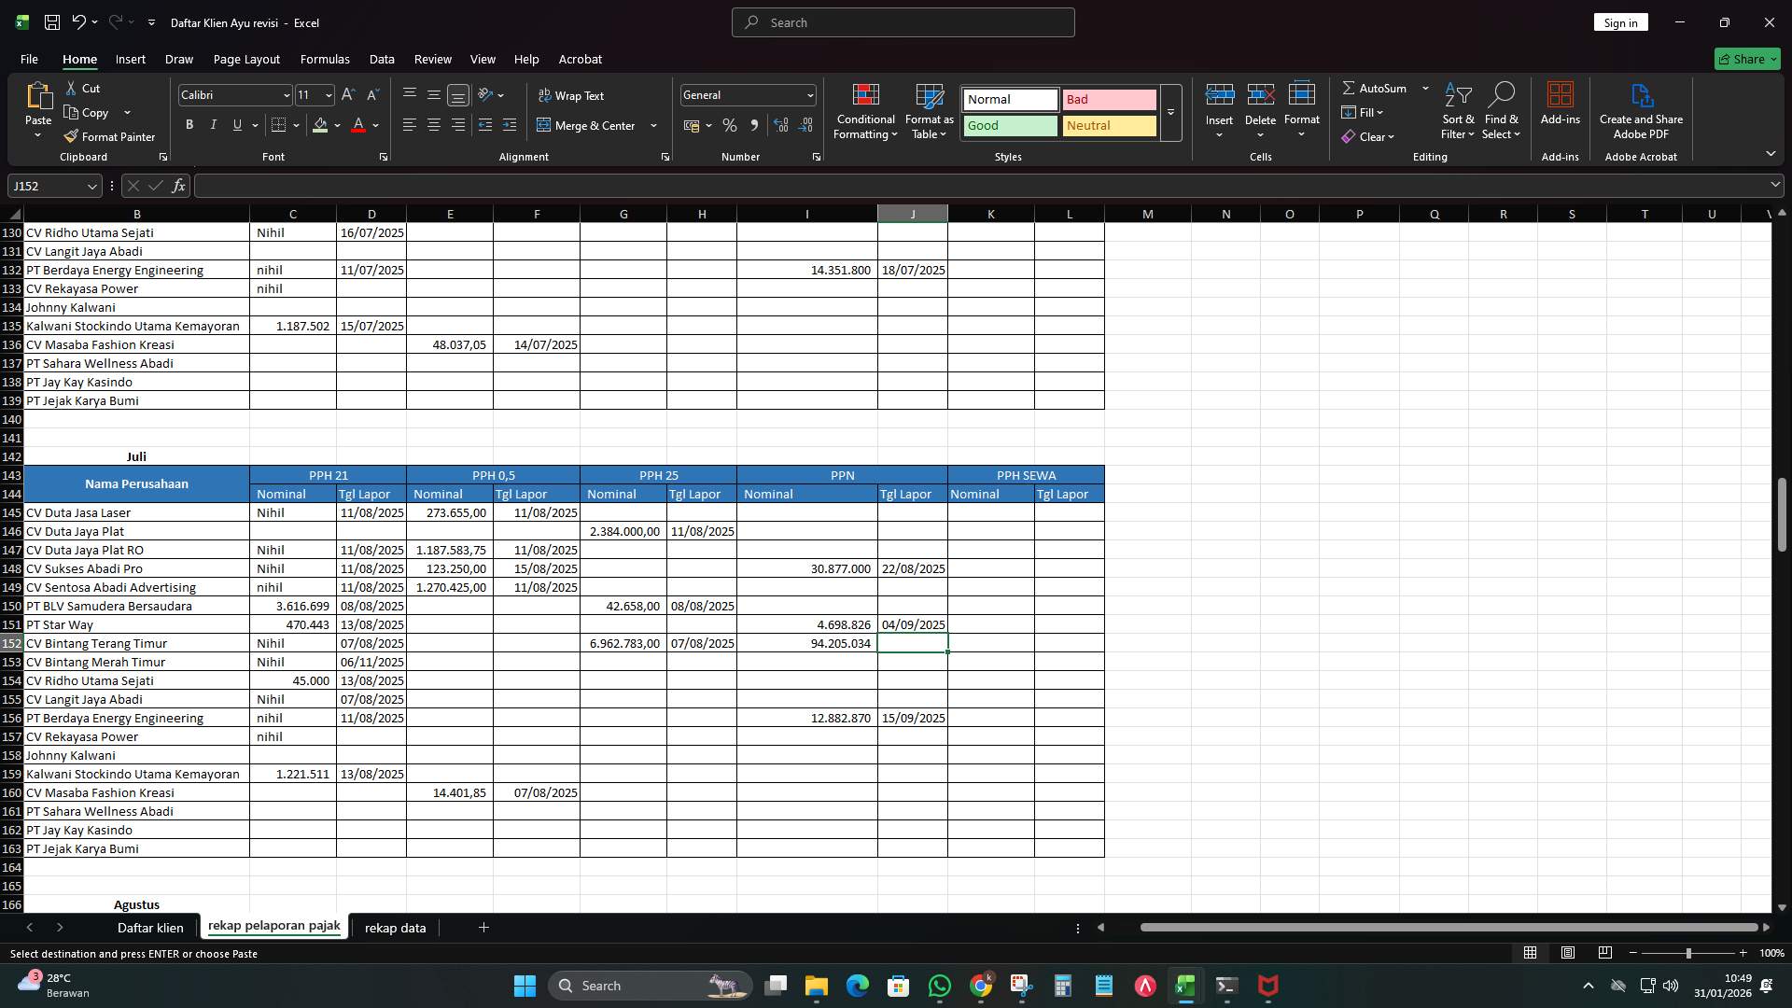Click the Sign in button
Viewport: 1792px width, 1008px height.
[1621, 21]
